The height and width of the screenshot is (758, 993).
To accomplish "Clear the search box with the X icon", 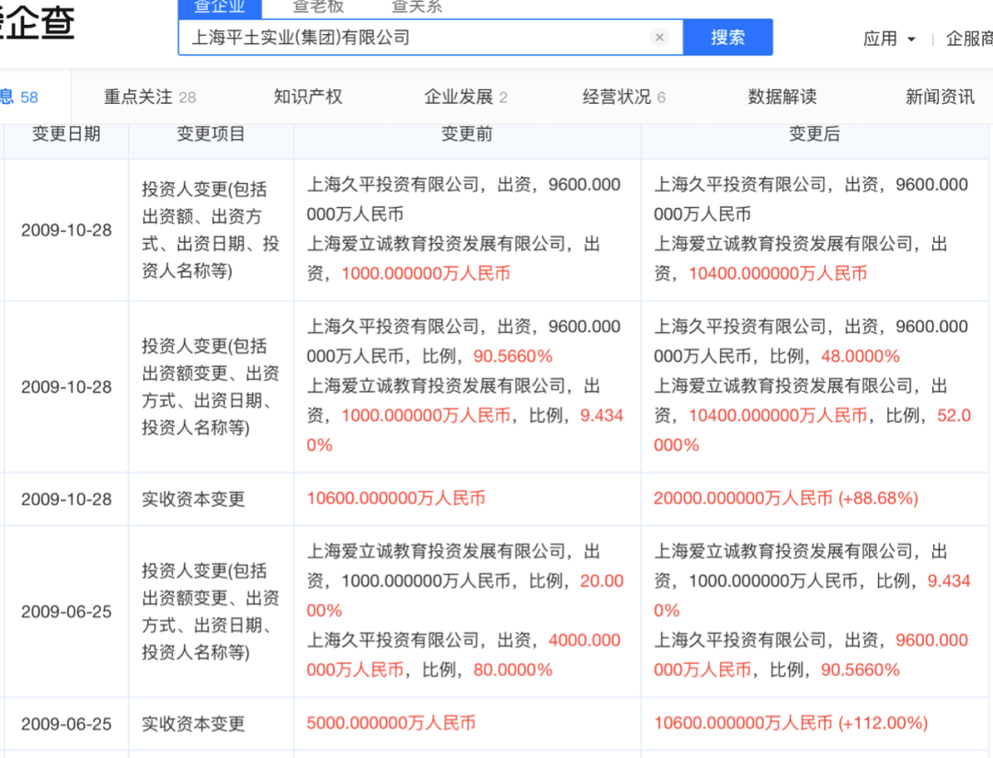I will [659, 38].
